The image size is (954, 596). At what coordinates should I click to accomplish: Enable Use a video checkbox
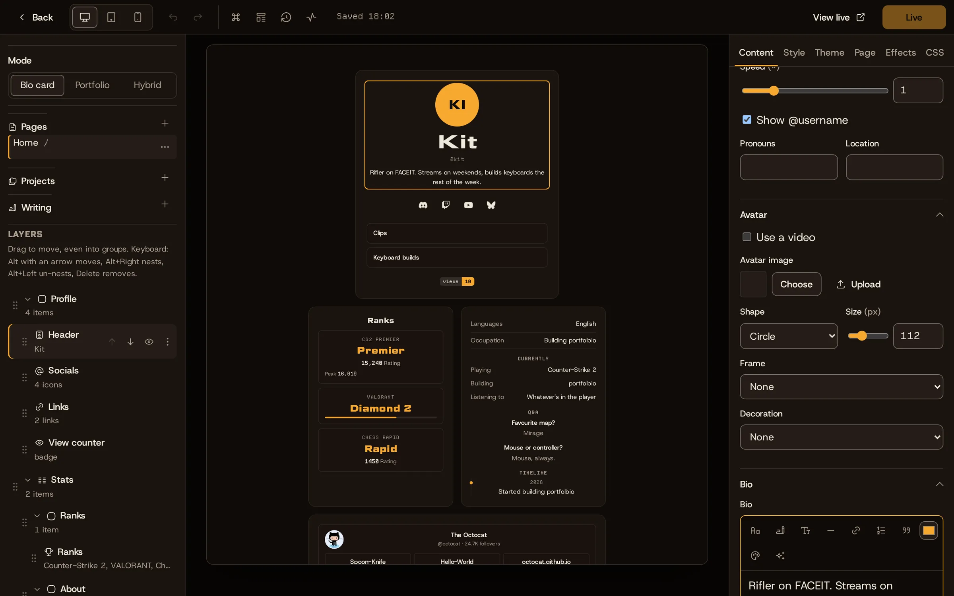click(747, 237)
